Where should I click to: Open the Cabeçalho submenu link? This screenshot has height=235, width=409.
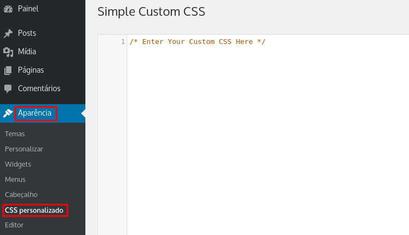point(21,195)
